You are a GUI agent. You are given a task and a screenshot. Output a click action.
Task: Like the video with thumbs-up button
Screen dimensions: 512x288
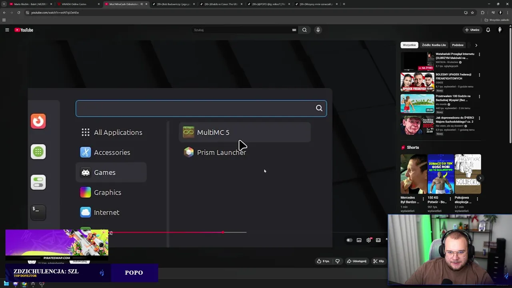[323, 261]
